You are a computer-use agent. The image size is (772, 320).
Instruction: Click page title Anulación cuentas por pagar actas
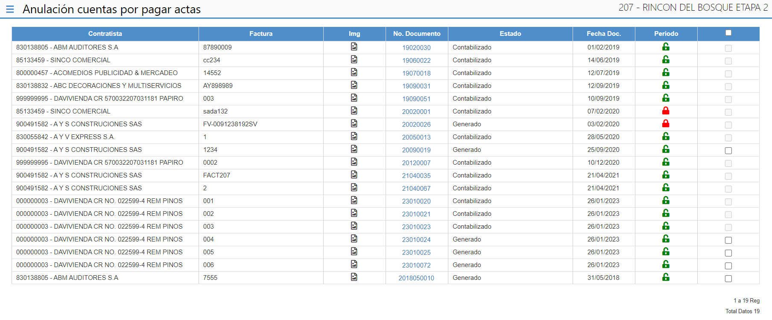(x=111, y=9)
